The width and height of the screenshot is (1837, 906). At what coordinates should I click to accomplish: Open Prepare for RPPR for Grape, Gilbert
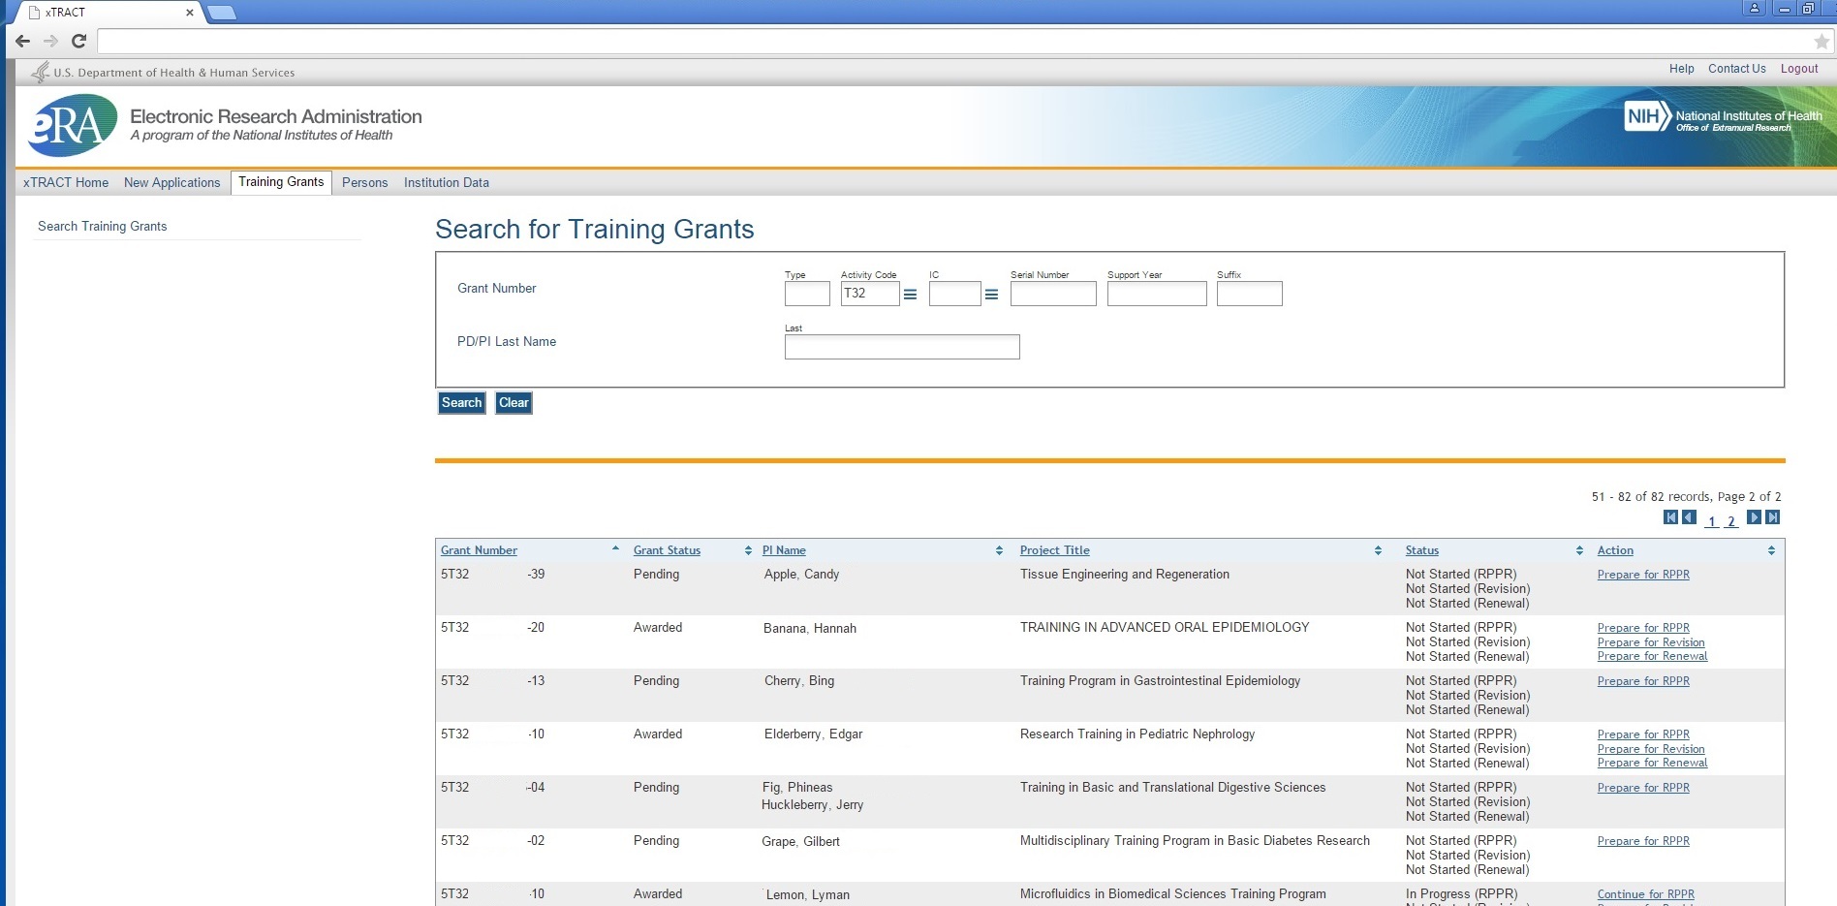pos(1643,841)
